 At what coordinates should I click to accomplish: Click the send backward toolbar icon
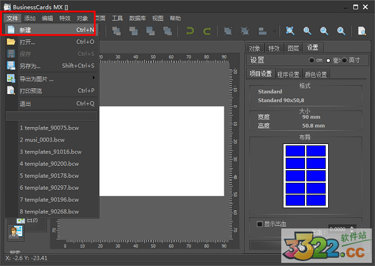pos(151,31)
